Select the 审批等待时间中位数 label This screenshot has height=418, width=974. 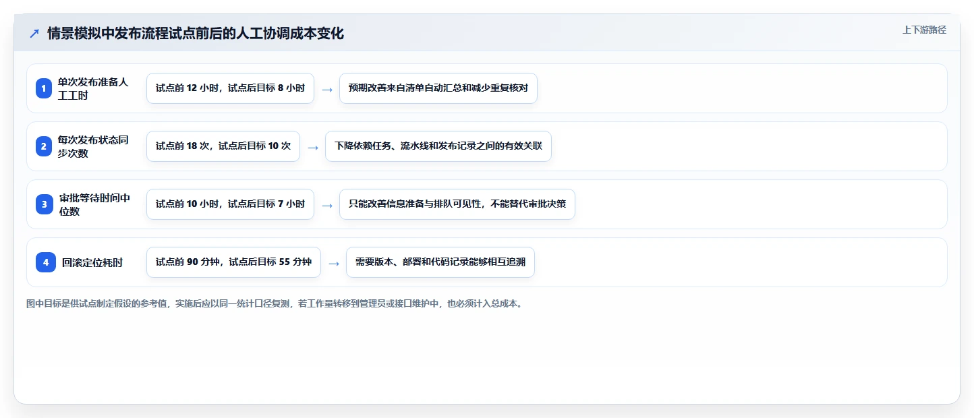pos(94,204)
